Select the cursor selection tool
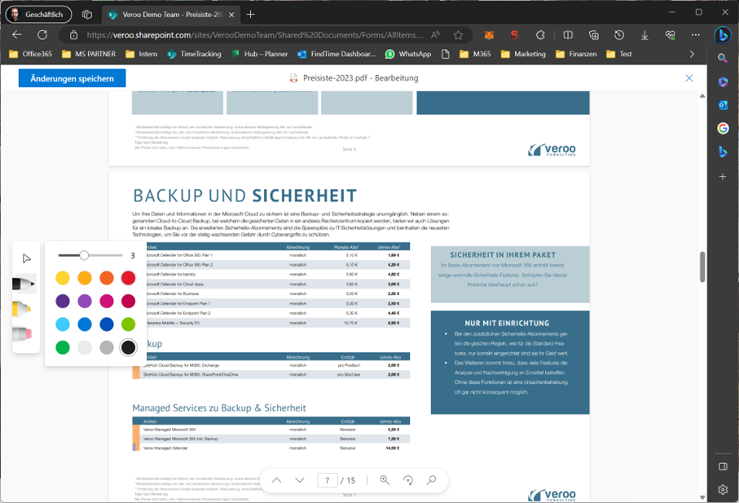The height and width of the screenshot is (503, 739). tap(25, 258)
